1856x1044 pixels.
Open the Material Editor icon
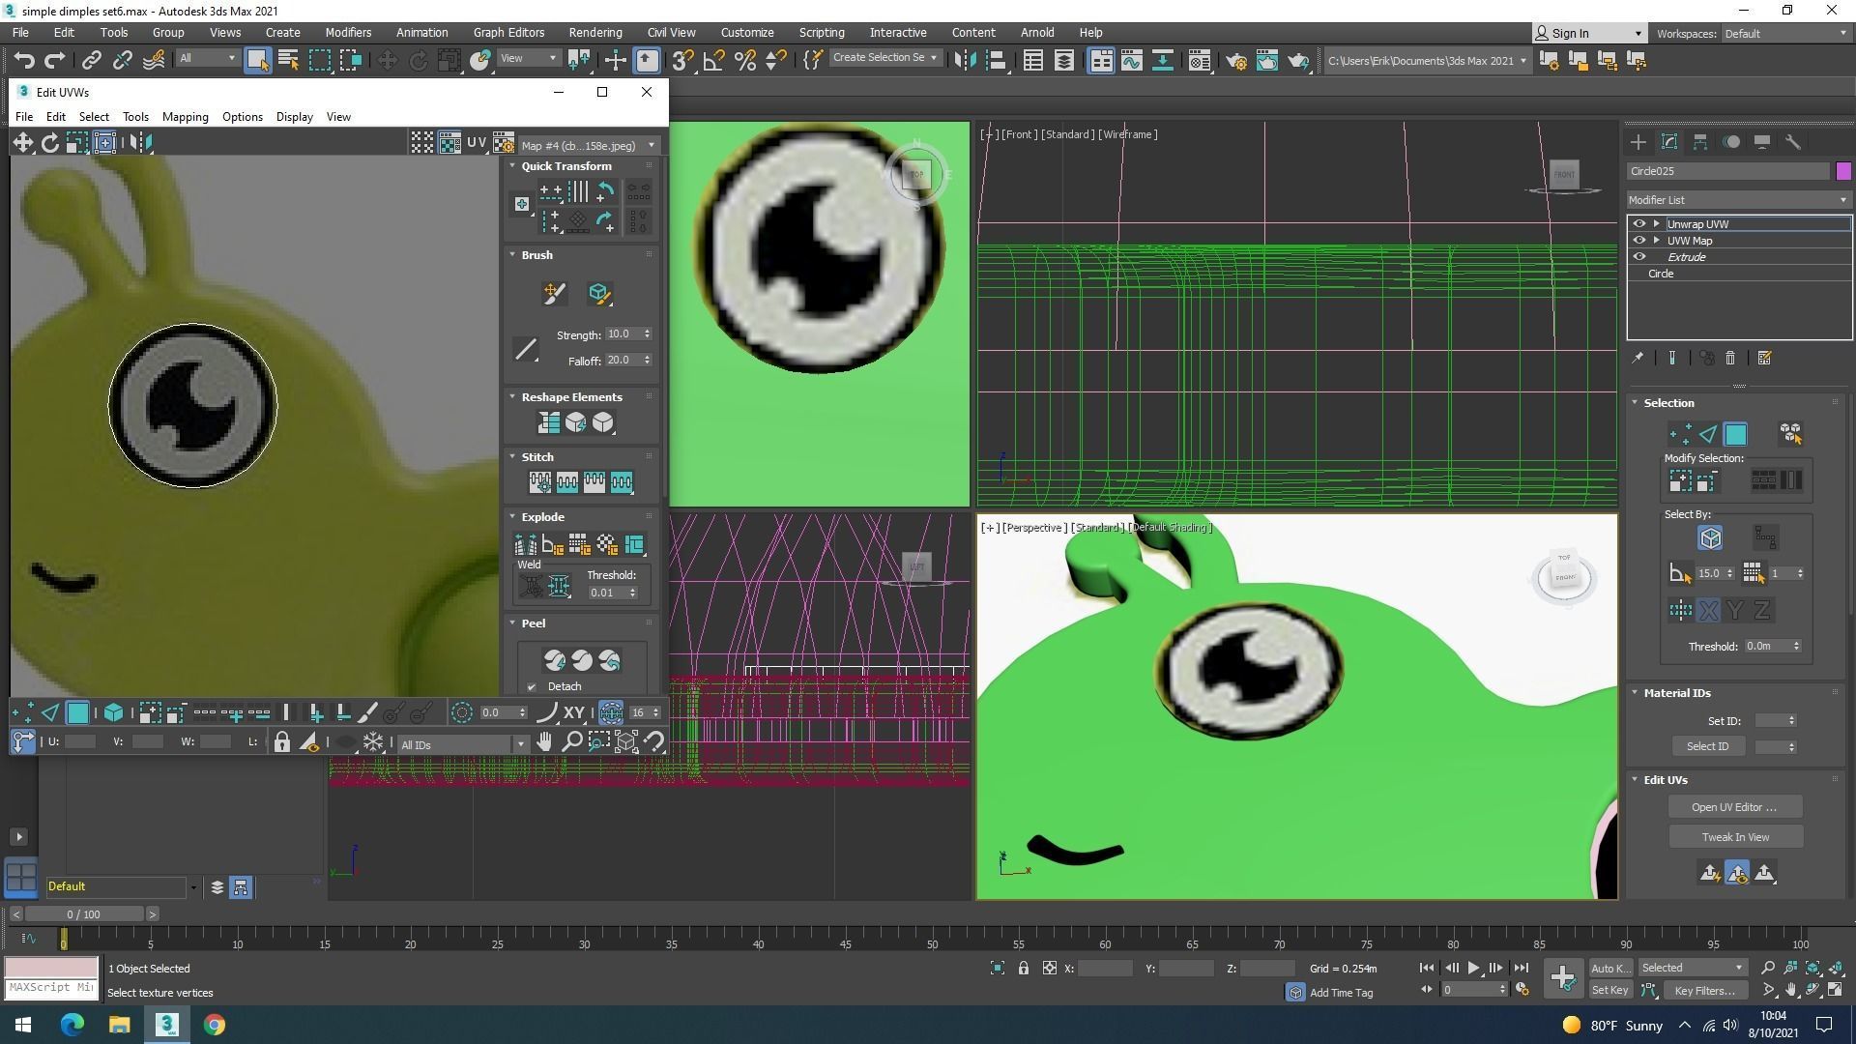click(1199, 61)
